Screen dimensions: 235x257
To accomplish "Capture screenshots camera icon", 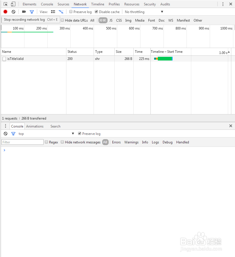I will (24, 12).
